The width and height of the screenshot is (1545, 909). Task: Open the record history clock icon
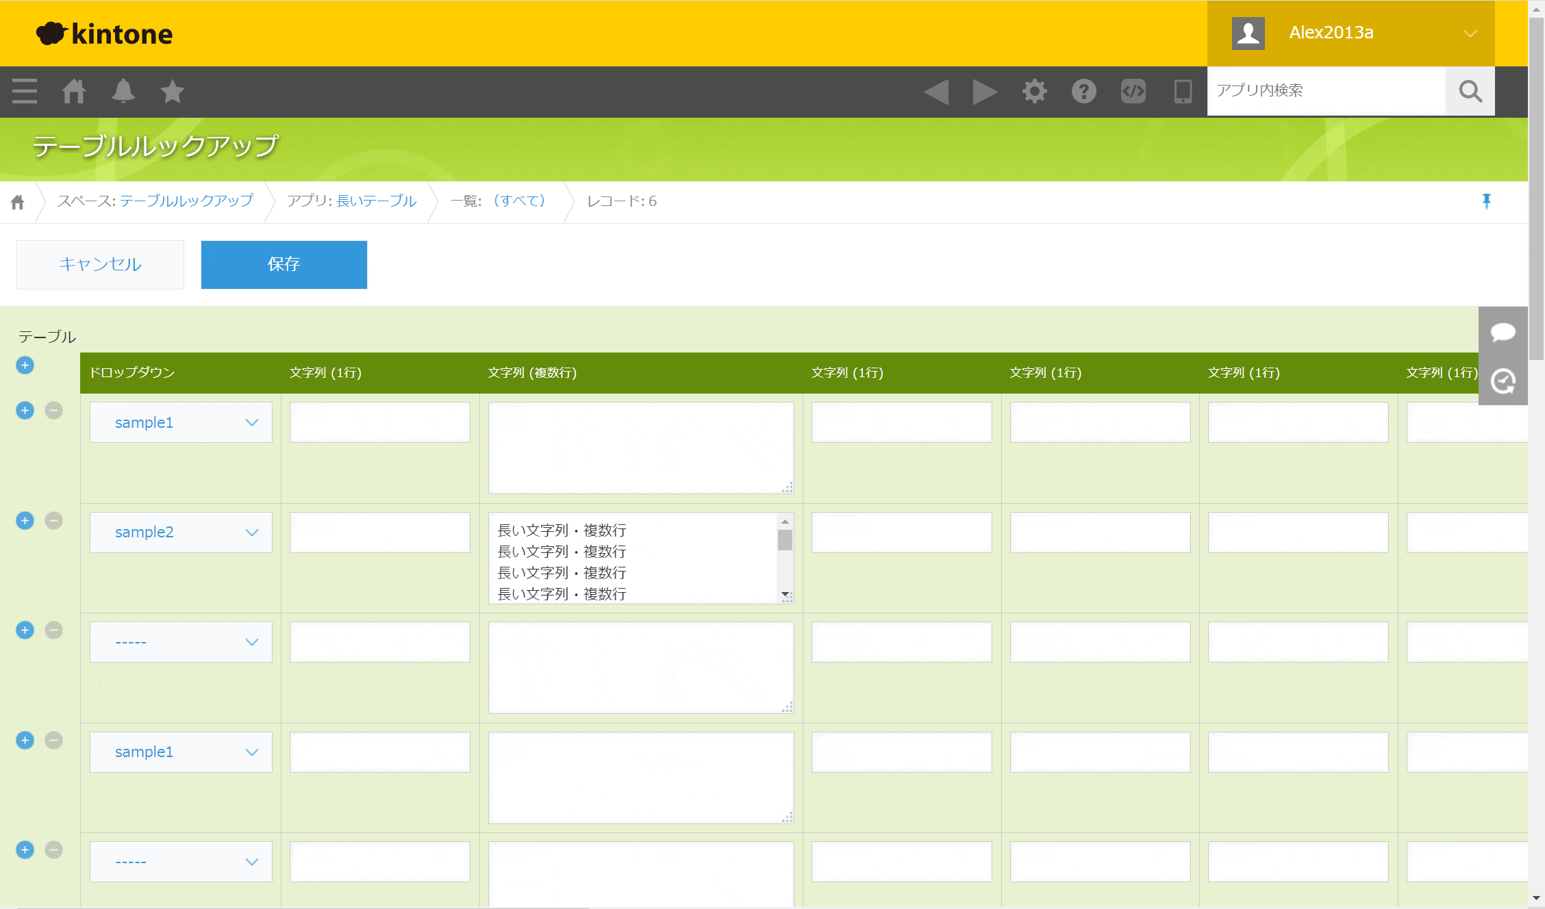pos(1503,381)
